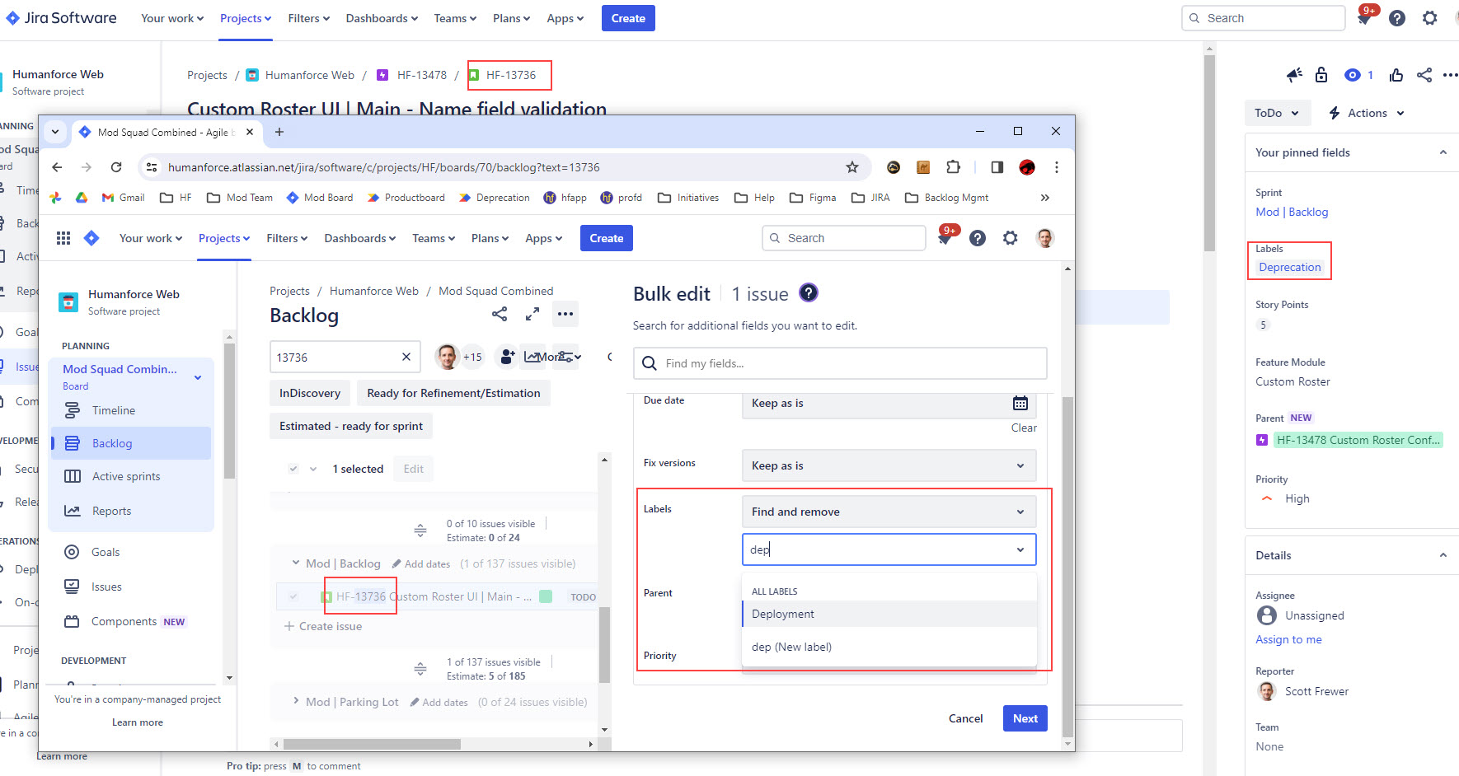Bookmark this page with the star icon
Viewport: 1459px width, 776px height.
852,167
